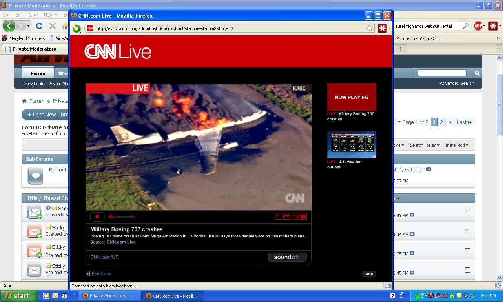The image size is (503, 302).
Task: Click the CNN Live logo
Action: point(118,52)
